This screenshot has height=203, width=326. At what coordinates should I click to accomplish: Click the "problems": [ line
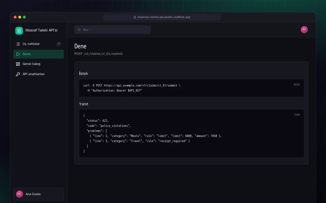[x=97, y=131]
